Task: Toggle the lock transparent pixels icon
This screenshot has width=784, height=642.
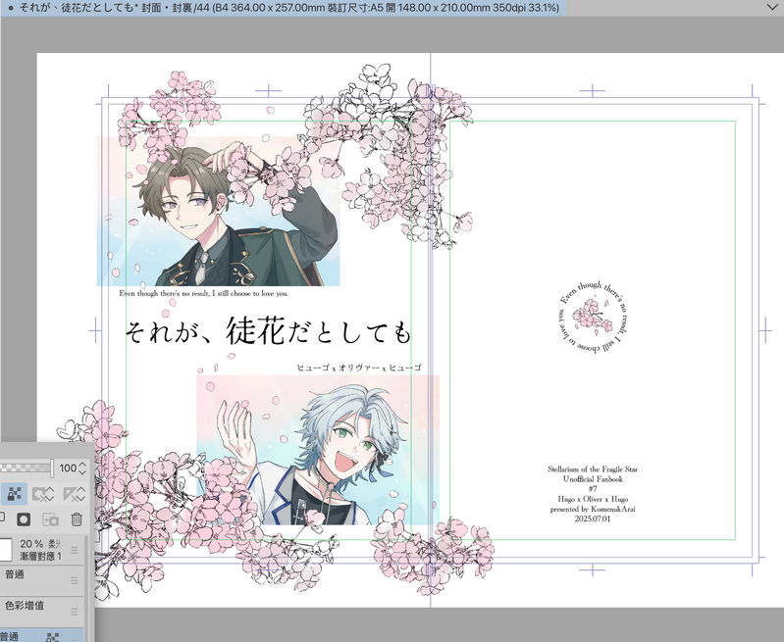Action: tap(14, 494)
